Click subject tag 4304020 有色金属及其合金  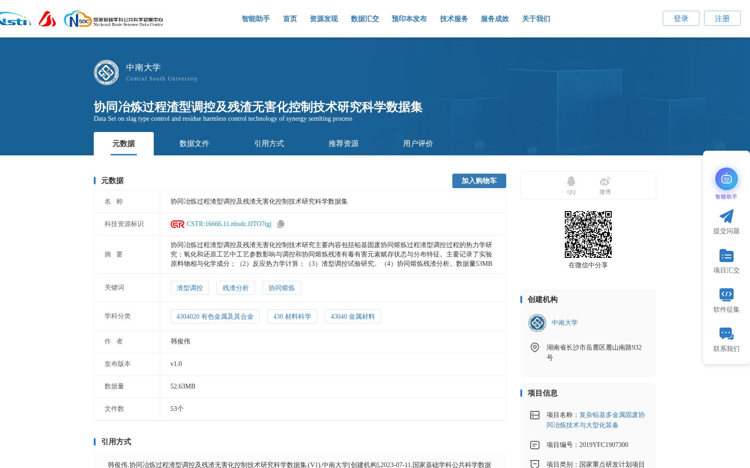(x=215, y=316)
